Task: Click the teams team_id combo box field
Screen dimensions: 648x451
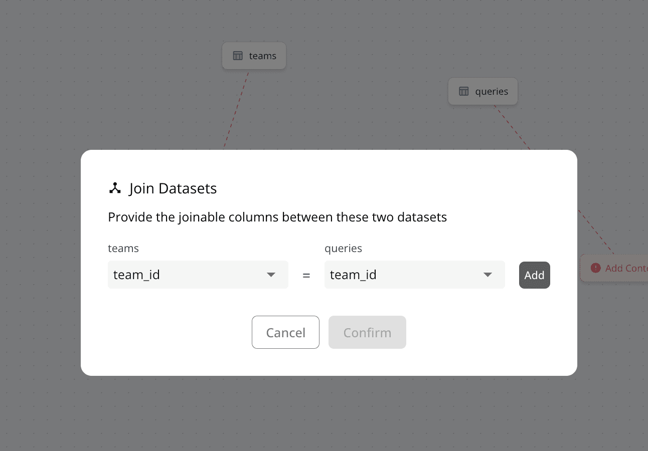Action: [x=191, y=275]
